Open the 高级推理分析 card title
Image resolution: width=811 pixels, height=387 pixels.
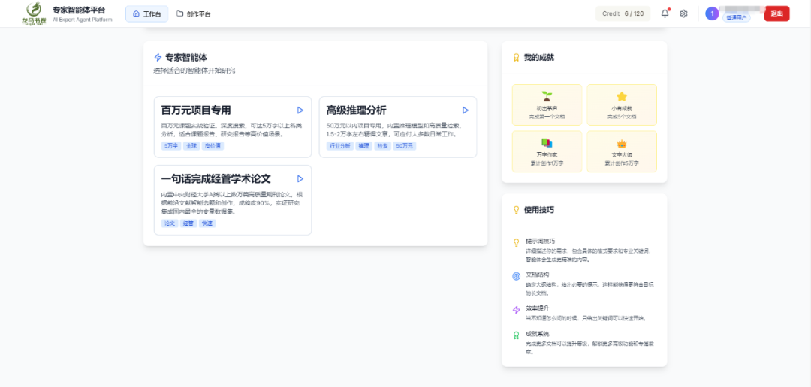click(x=357, y=110)
